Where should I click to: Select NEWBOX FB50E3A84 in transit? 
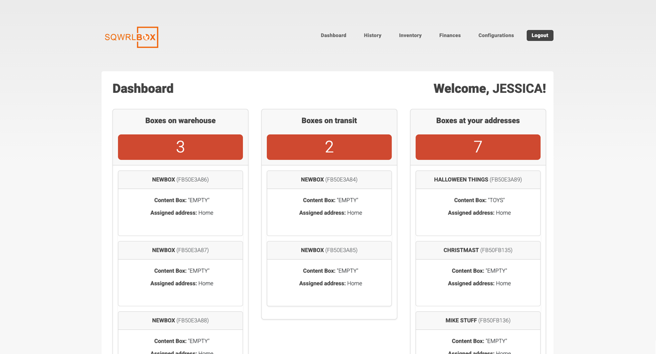click(329, 180)
